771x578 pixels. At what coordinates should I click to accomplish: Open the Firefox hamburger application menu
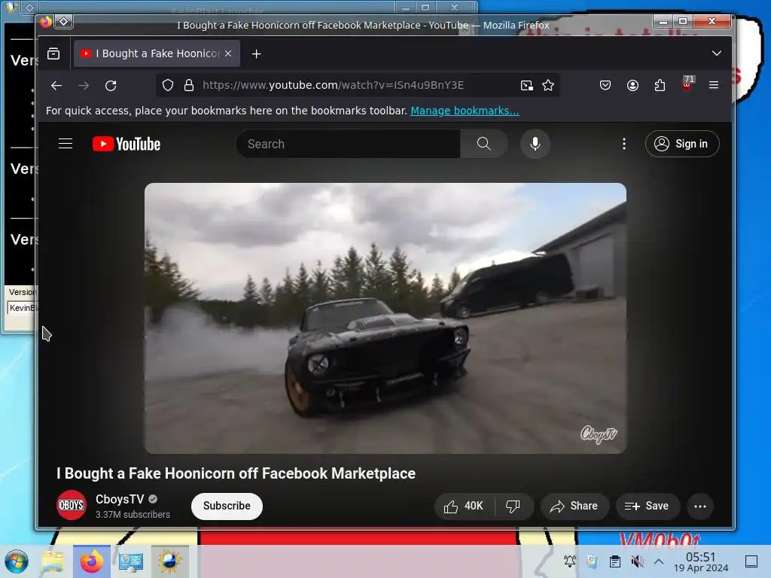click(714, 86)
